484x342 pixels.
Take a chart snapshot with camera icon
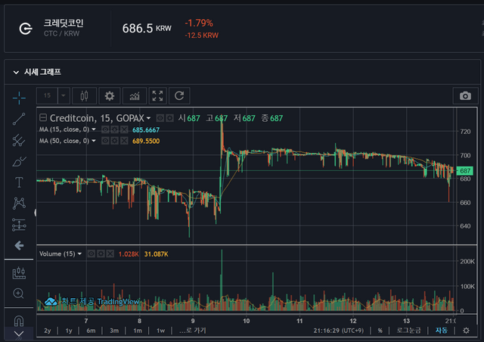point(465,96)
